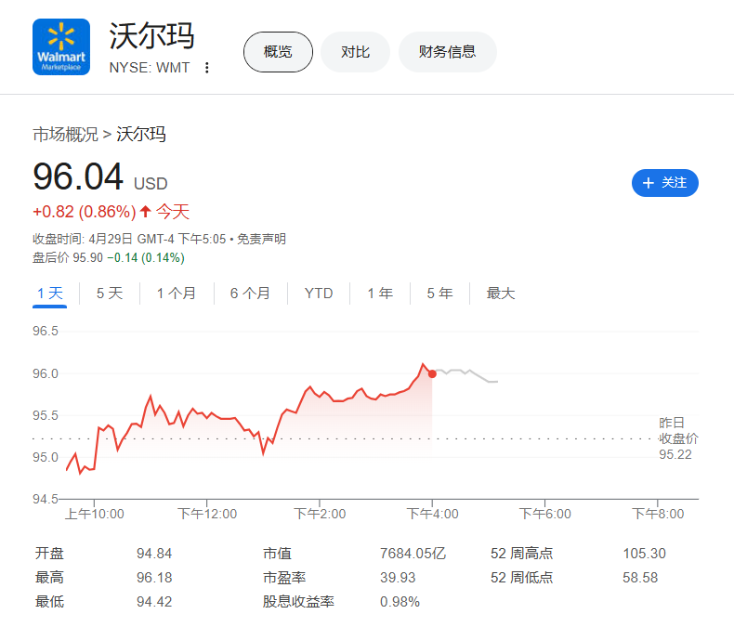Click the NYSE: WMT ticker text

150,68
